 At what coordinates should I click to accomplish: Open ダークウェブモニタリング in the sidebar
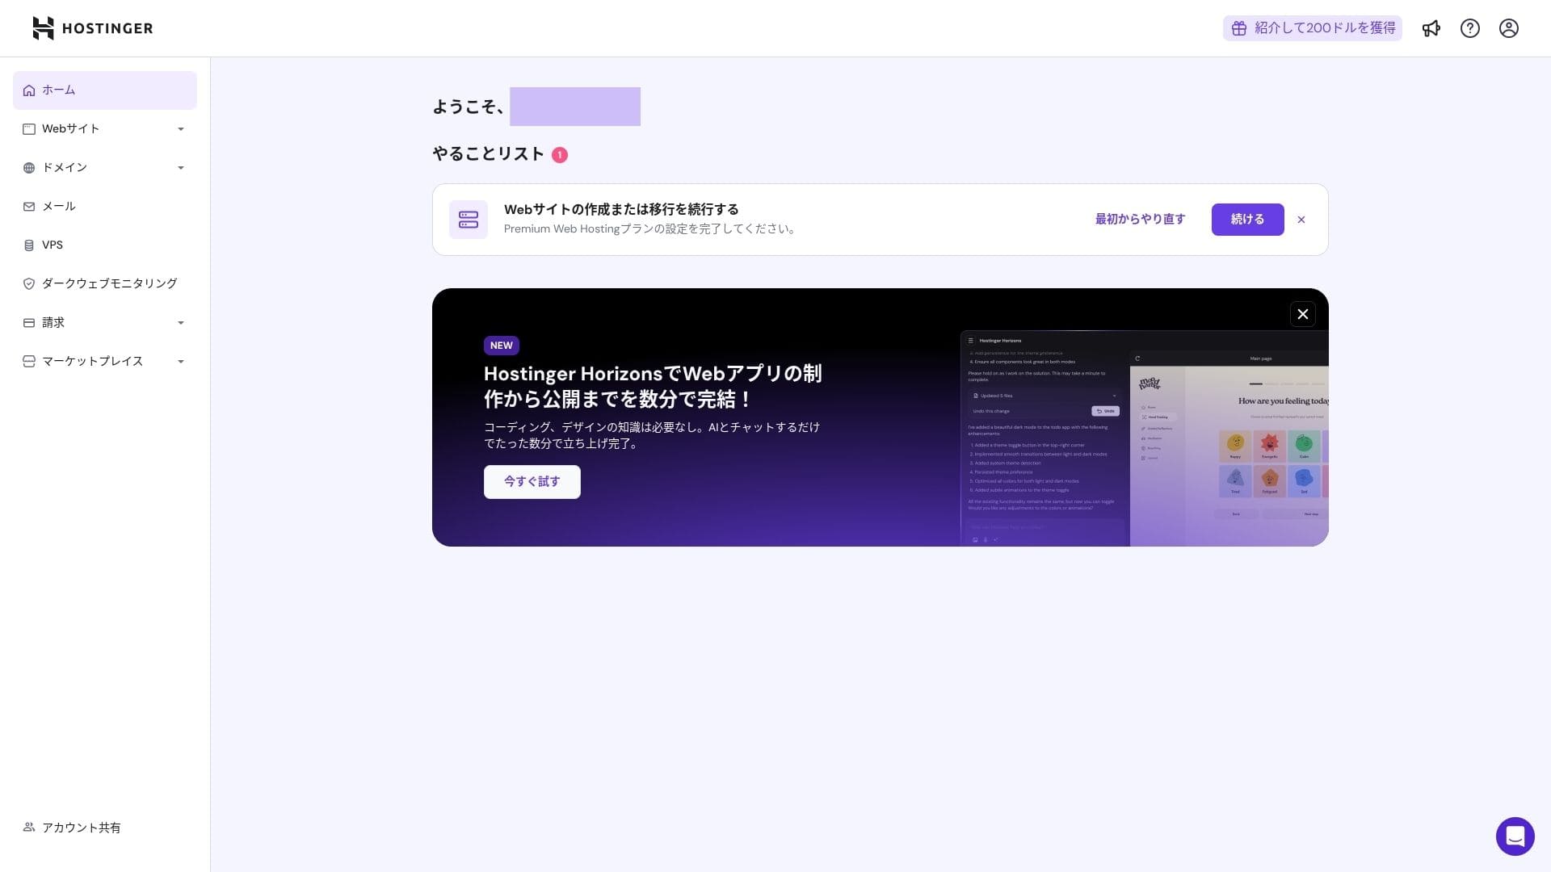tap(105, 284)
